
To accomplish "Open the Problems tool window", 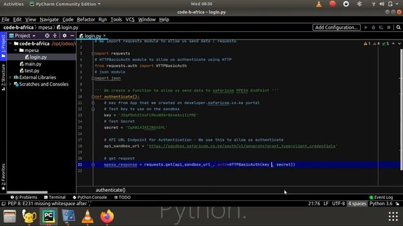I will (x=24, y=197).
